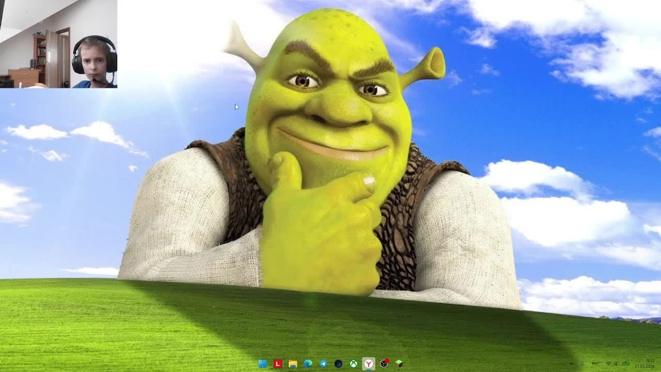Open the Windows Start menu
This screenshot has height=372, width=661.
click(x=262, y=364)
